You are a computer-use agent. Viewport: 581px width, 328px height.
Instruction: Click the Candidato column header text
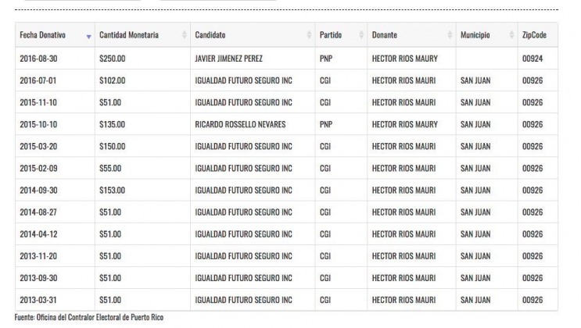pos(210,35)
